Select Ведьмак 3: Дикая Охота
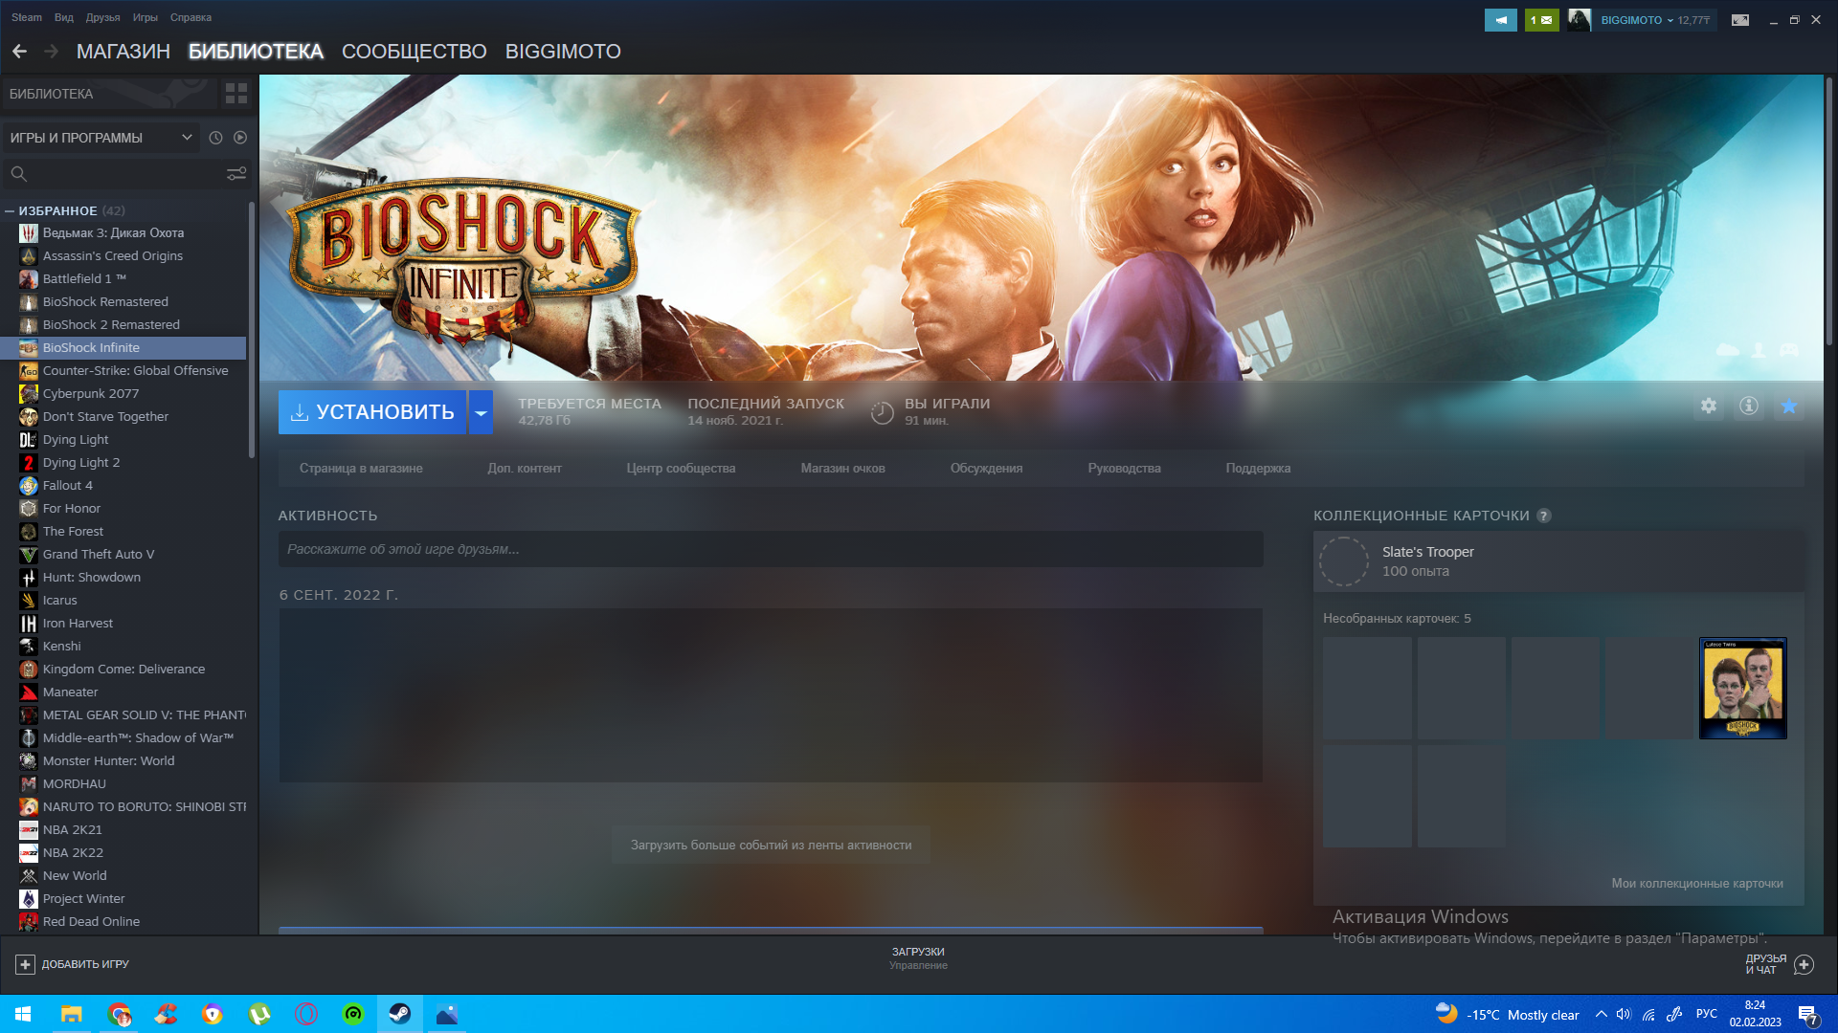The image size is (1838, 1033). [x=124, y=233]
